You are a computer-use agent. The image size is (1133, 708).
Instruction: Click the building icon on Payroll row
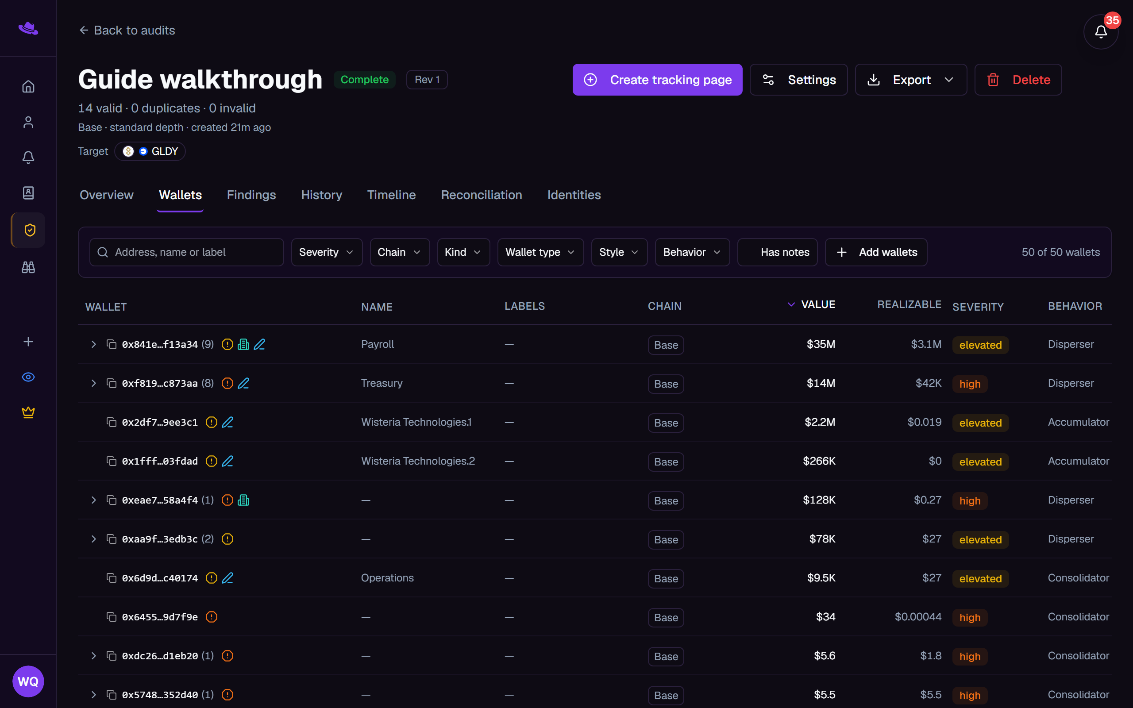click(x=243, y=344)
